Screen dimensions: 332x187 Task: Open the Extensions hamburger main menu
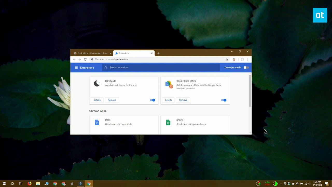pyautogui.click(x=76, y=68)
